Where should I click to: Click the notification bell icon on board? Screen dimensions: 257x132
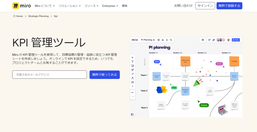tap(163, 40)
